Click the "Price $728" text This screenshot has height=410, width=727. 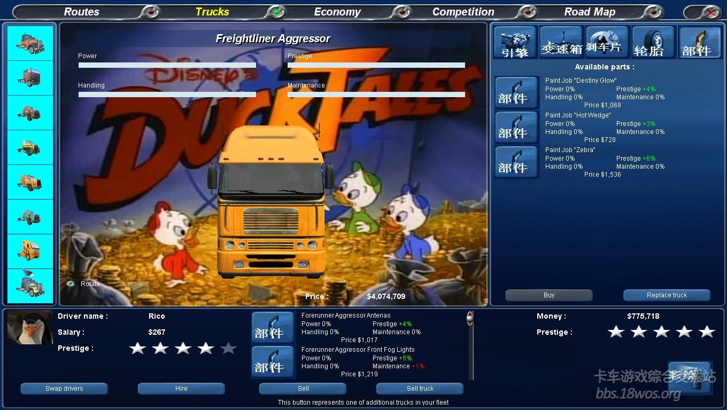pyautogui.click(x=600, y=140)
